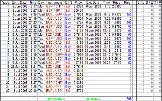Click entry price 1.5700 in trade 22
The image size is (162, 101).
tap(78, 91)
